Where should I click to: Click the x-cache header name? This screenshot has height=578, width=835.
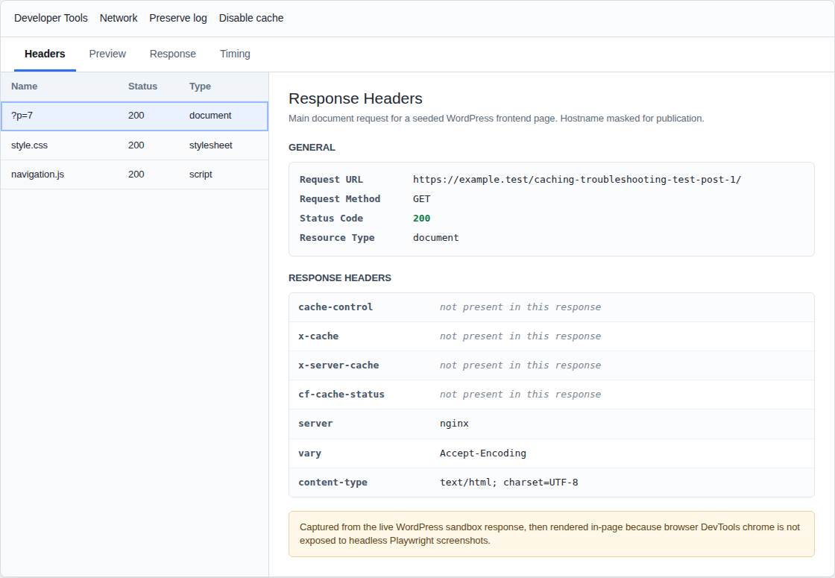pos(318,336)
